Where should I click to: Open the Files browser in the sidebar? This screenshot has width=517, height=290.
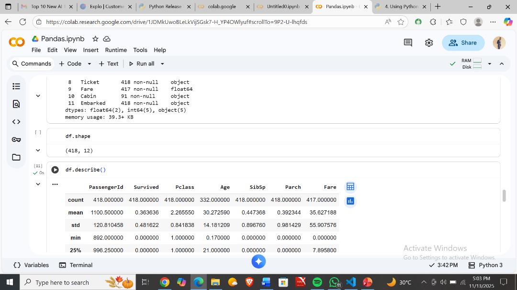click(16, 157)
